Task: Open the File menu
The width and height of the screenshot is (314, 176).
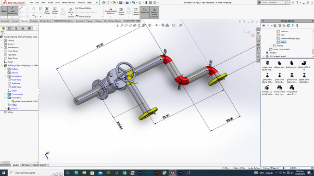Action: click(31, 3)
